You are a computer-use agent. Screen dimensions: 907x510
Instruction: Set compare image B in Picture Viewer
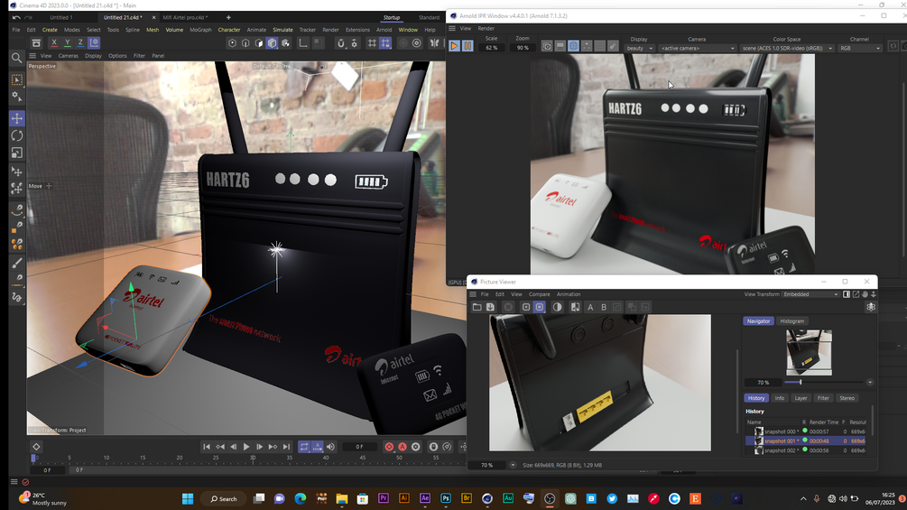pyautogui.click(x=604, y=307)
